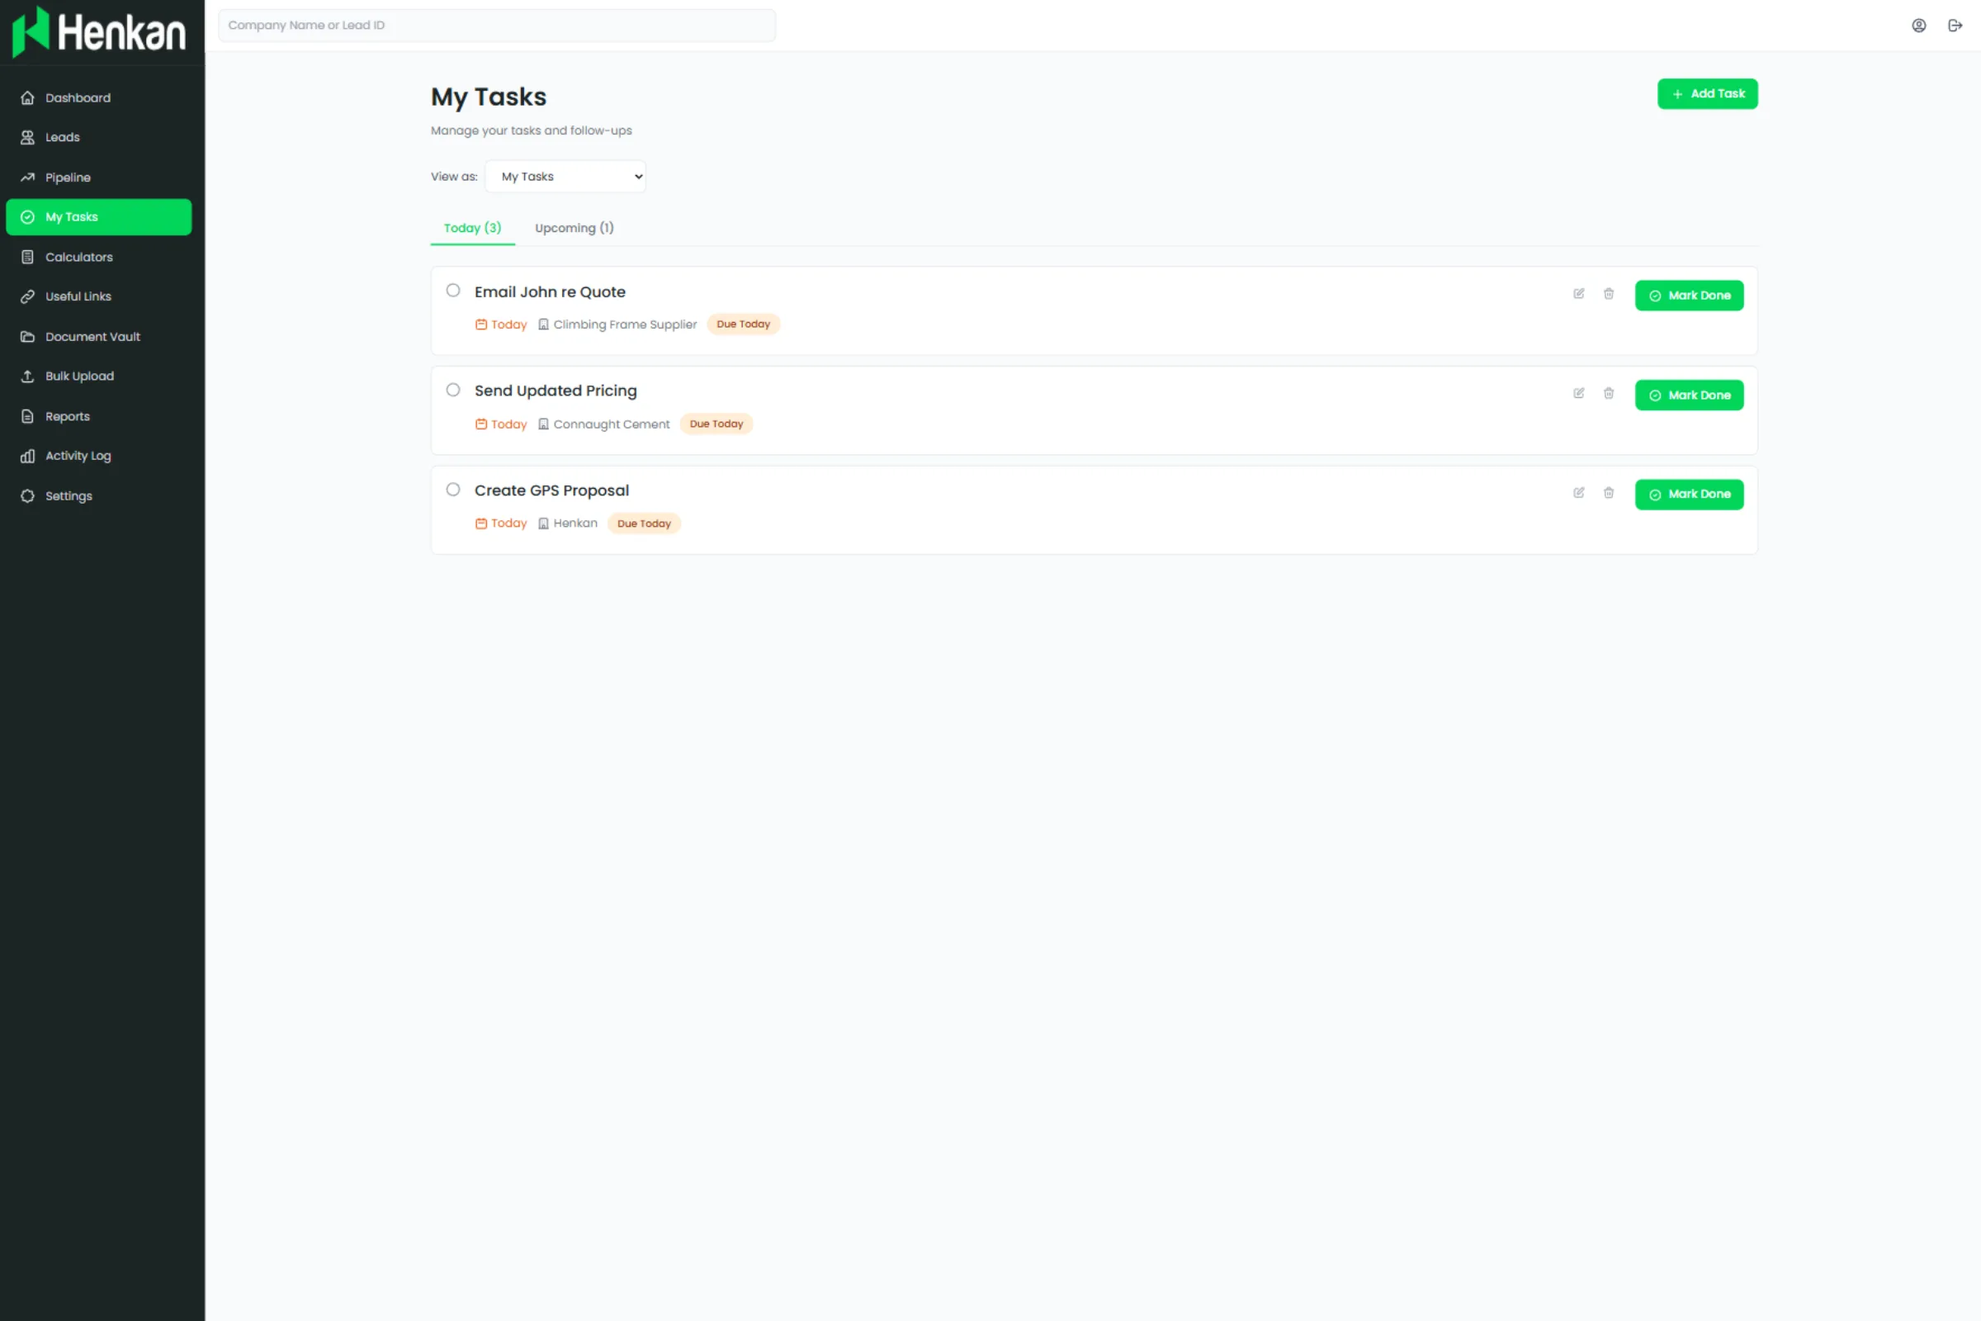Select Activity Log in the sidebar

click(78, 455)
